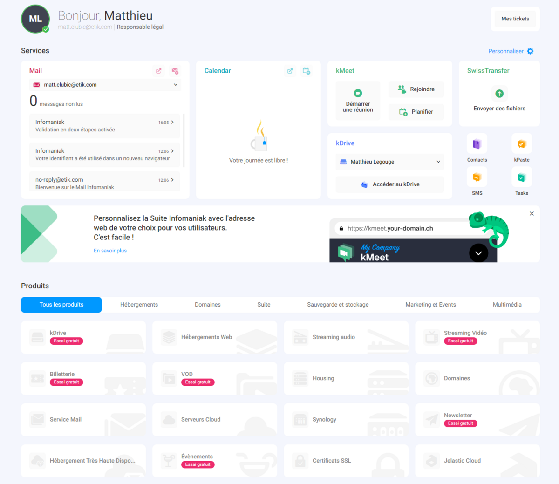Screen dimensions: 559x484
Task: Click the Calendar widget title
Action: coord(218,71)
